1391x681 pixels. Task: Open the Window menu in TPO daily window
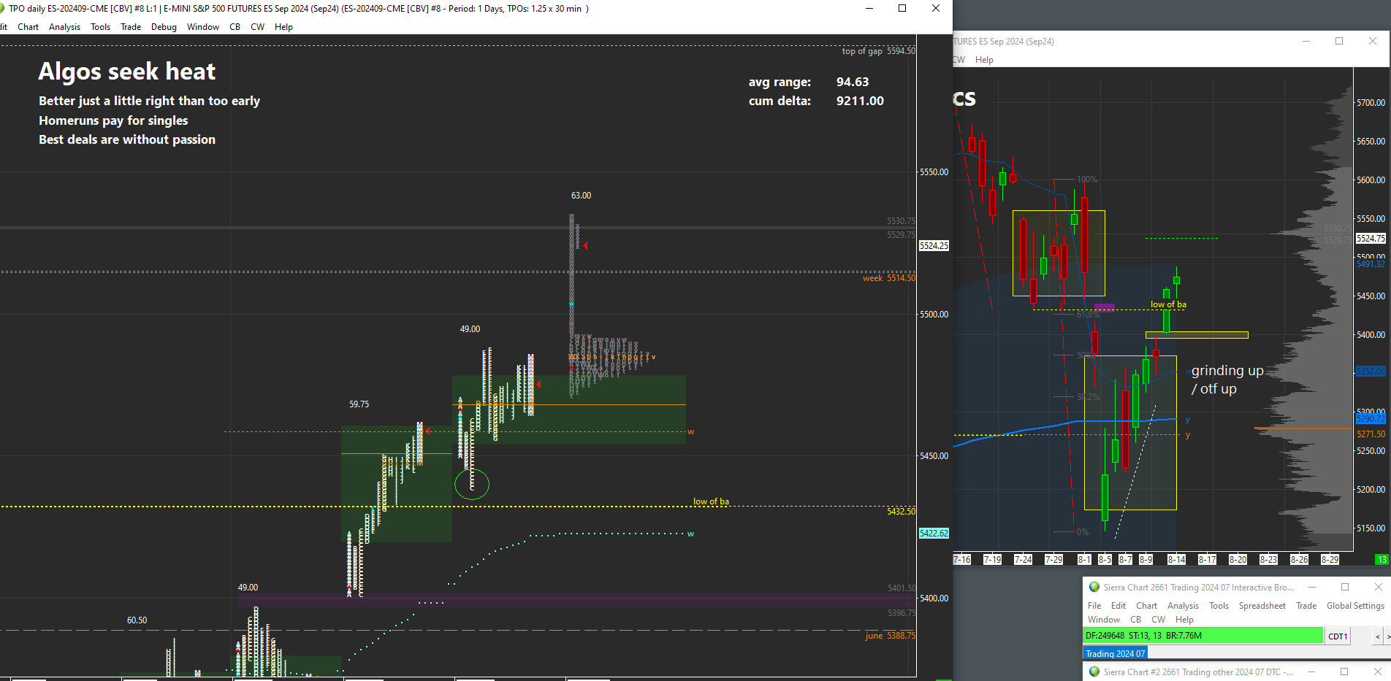pyautogui.click(x=203, y=27)
